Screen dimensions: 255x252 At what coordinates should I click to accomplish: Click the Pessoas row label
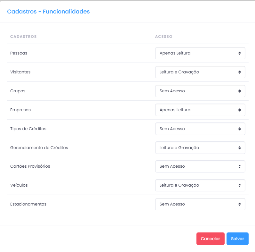(19, 53)
